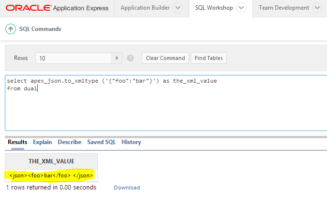Click the Oracle Application Express logo

pos(58,8)
